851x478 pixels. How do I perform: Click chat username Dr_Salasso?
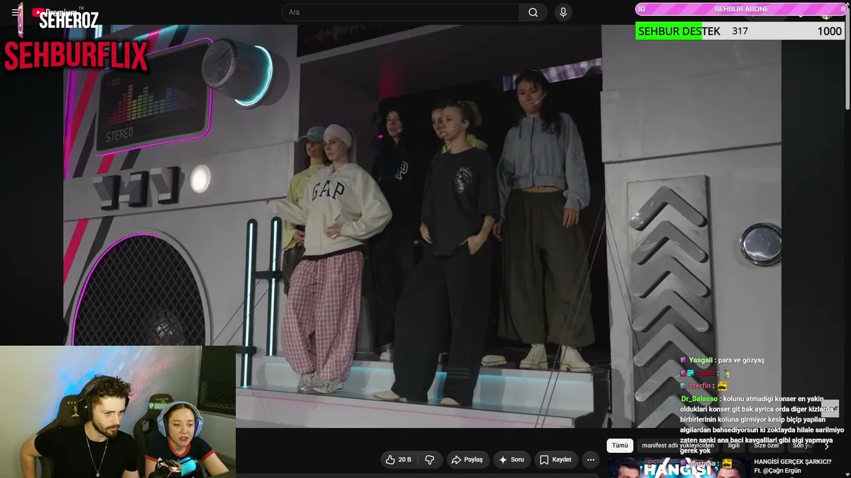point(699,399)
